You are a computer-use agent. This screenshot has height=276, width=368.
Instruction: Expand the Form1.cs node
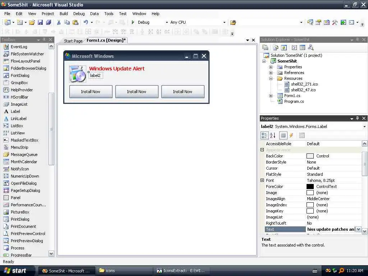(271, 96)
